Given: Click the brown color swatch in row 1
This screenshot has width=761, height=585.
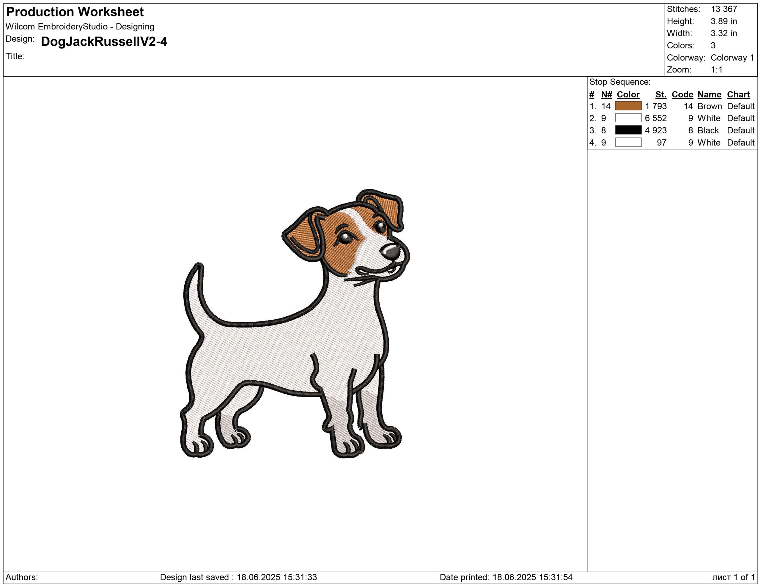Looking at the screenshot, I should (x=628, y=106).
